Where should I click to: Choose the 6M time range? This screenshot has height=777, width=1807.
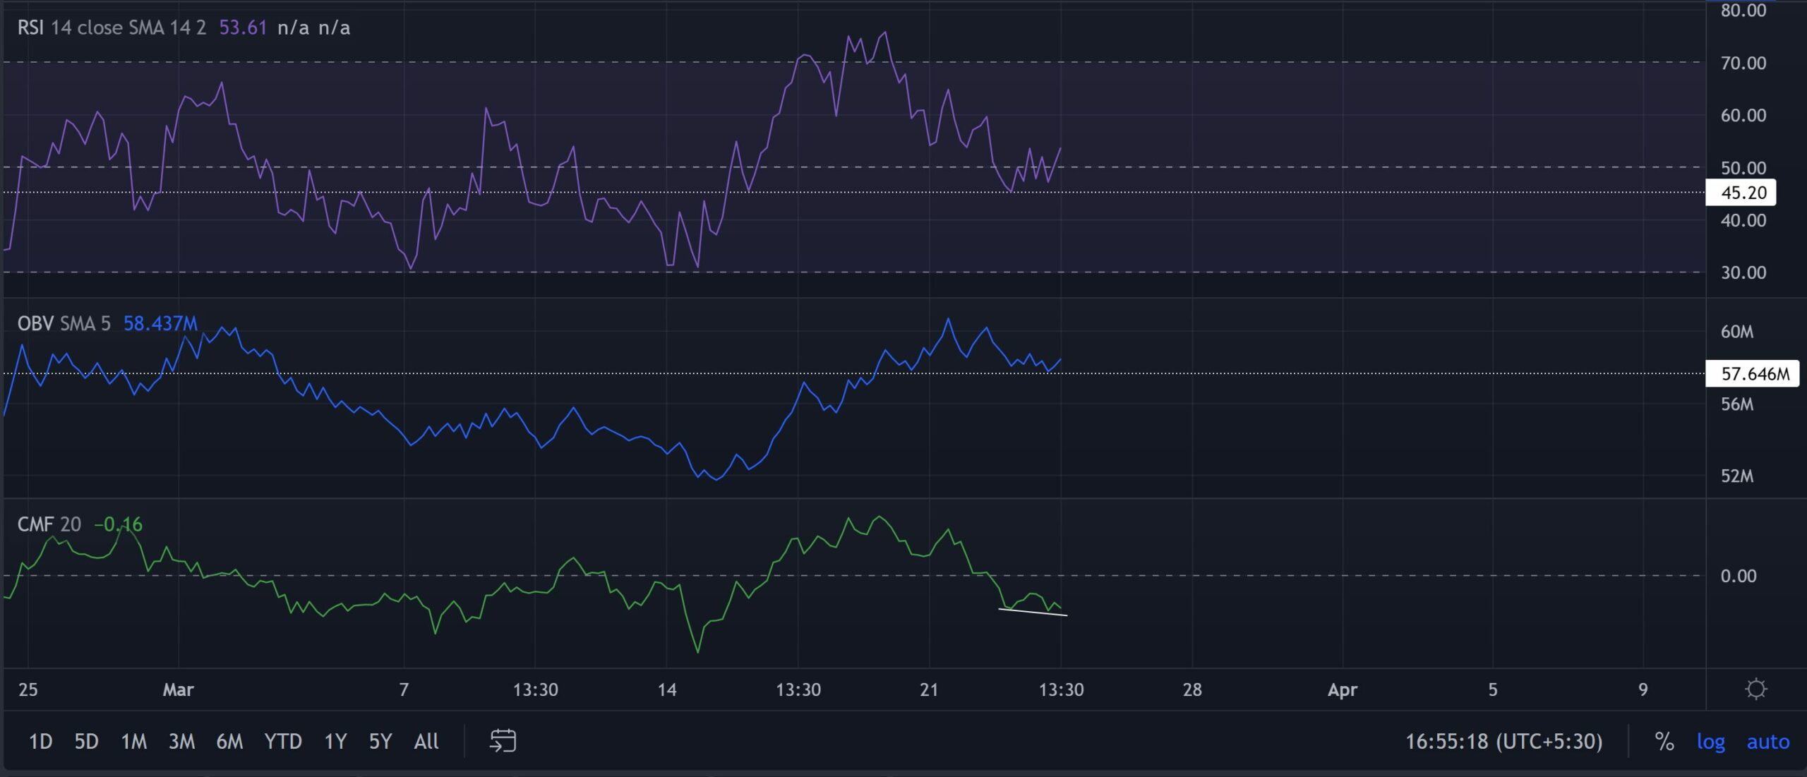coord(229,741)
